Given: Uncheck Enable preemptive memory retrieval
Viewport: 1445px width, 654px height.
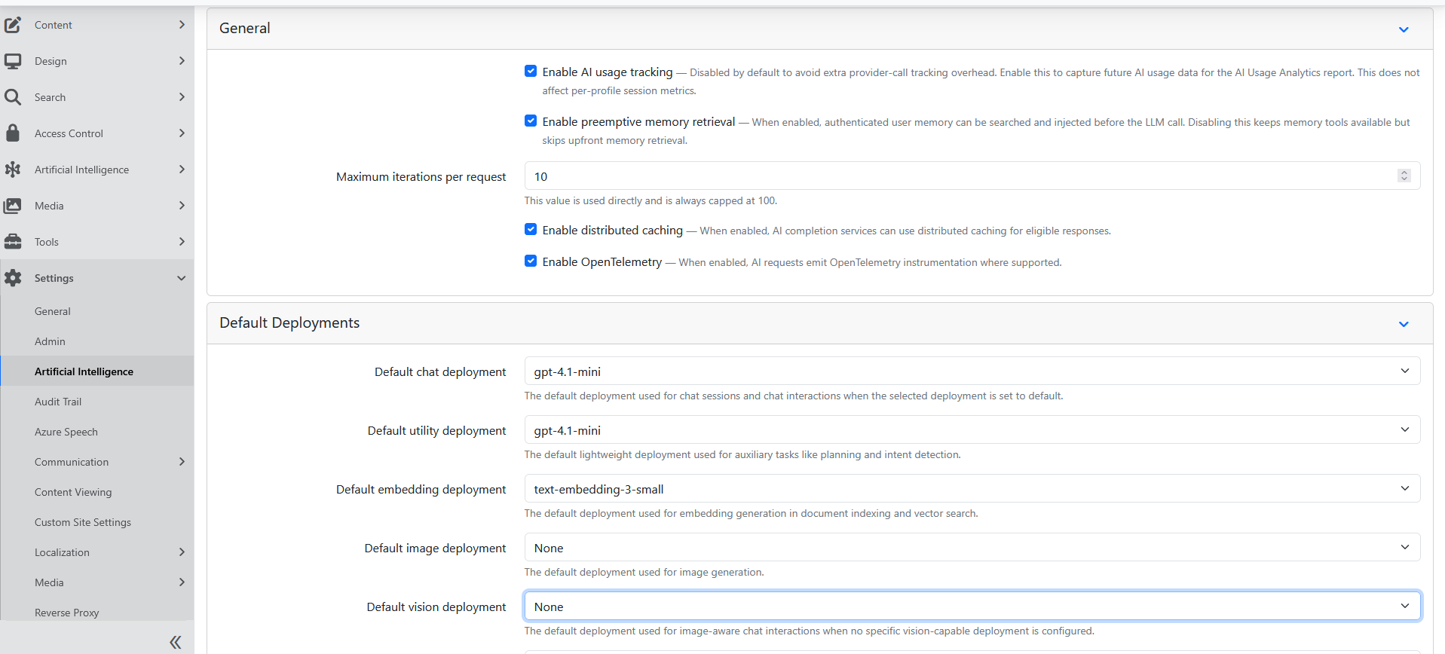Looking at the screenshot, I should (531, 121).
